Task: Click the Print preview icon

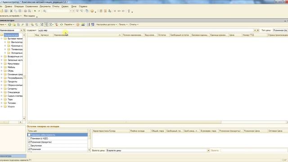Action: [x=29, y=11]
